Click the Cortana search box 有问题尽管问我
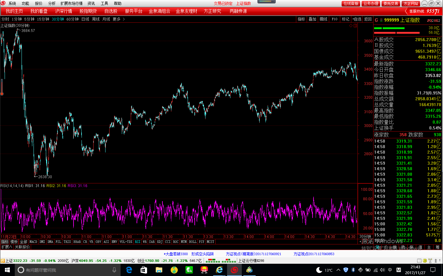 pyautogui.click(x=68, y=270)
